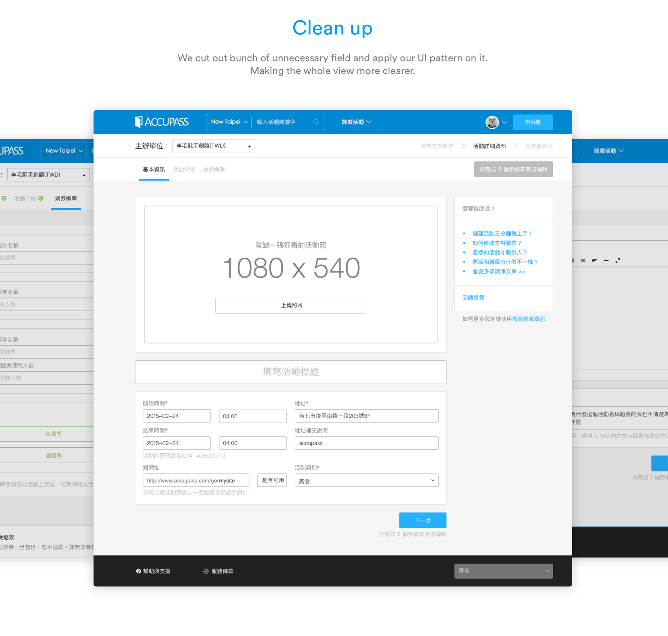Click the 上傳照片 upload button
Image resolution: width=668 pixels, height=636 pixels.
coord(291,306)
